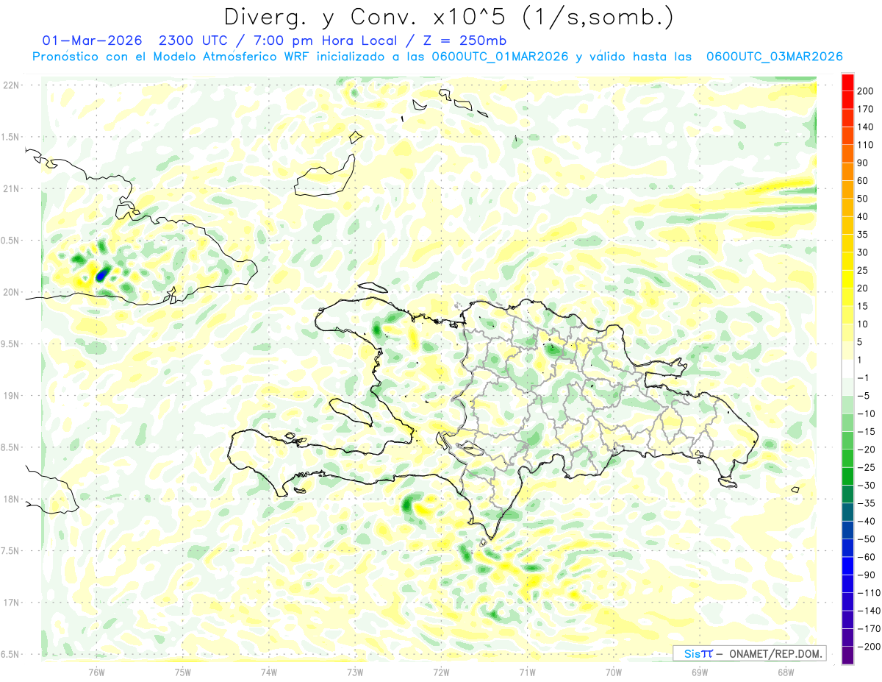The image size is (882, 682).
Task: Click the SisTT ONAMET/REP.DOM. logo box
Action: click(x=749, y=653)
